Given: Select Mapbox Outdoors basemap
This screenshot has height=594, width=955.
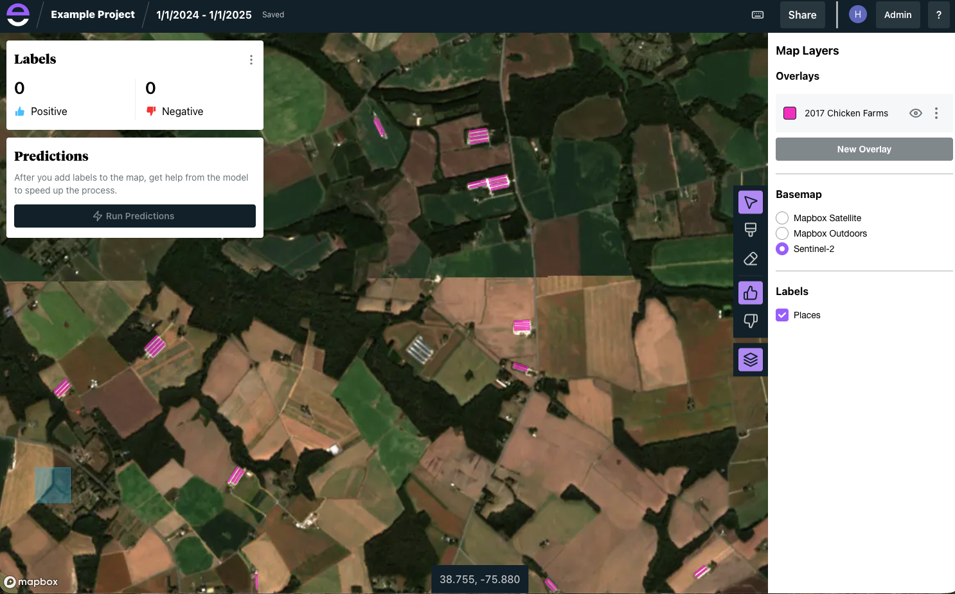Looking at the screenshot, I should pyautogui.click(x=782, y=233).
